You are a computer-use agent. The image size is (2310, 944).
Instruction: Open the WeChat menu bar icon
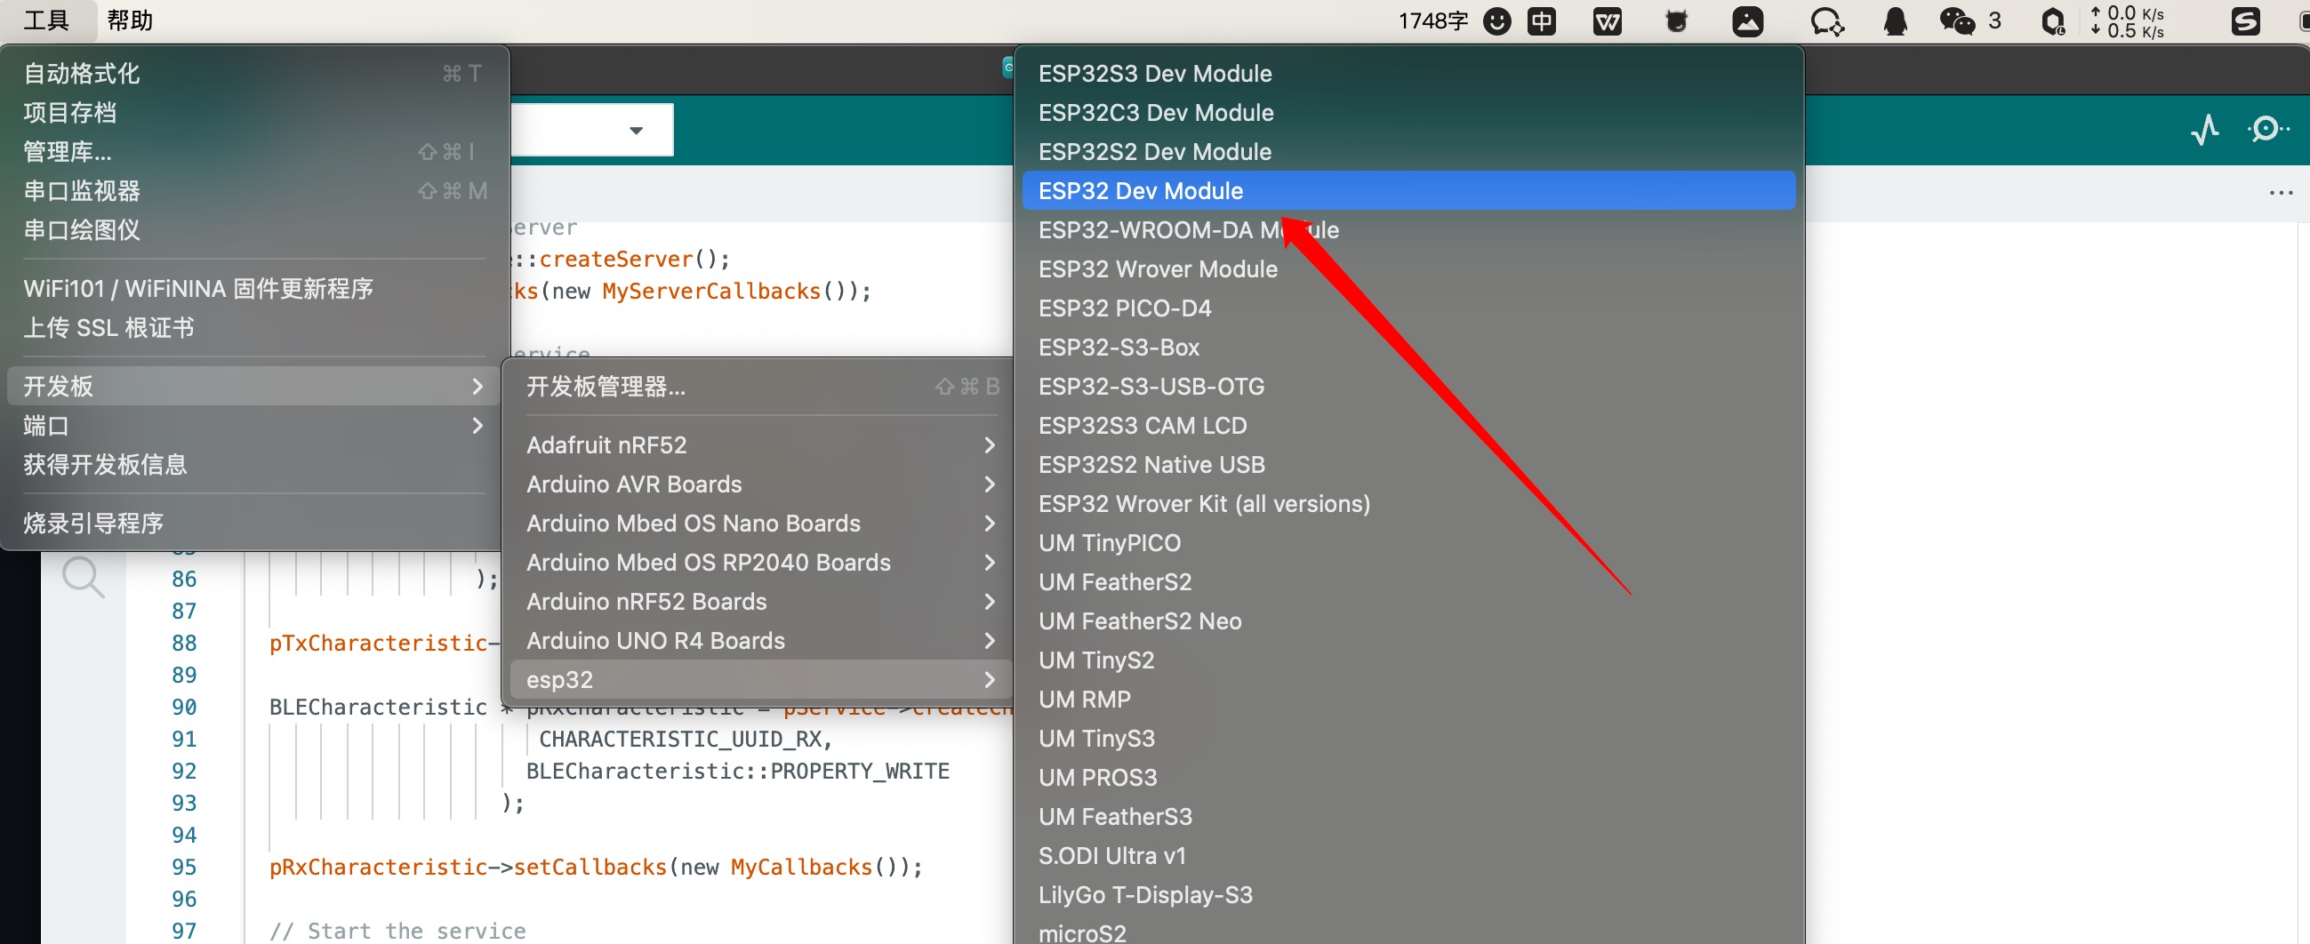[1957, 20]
